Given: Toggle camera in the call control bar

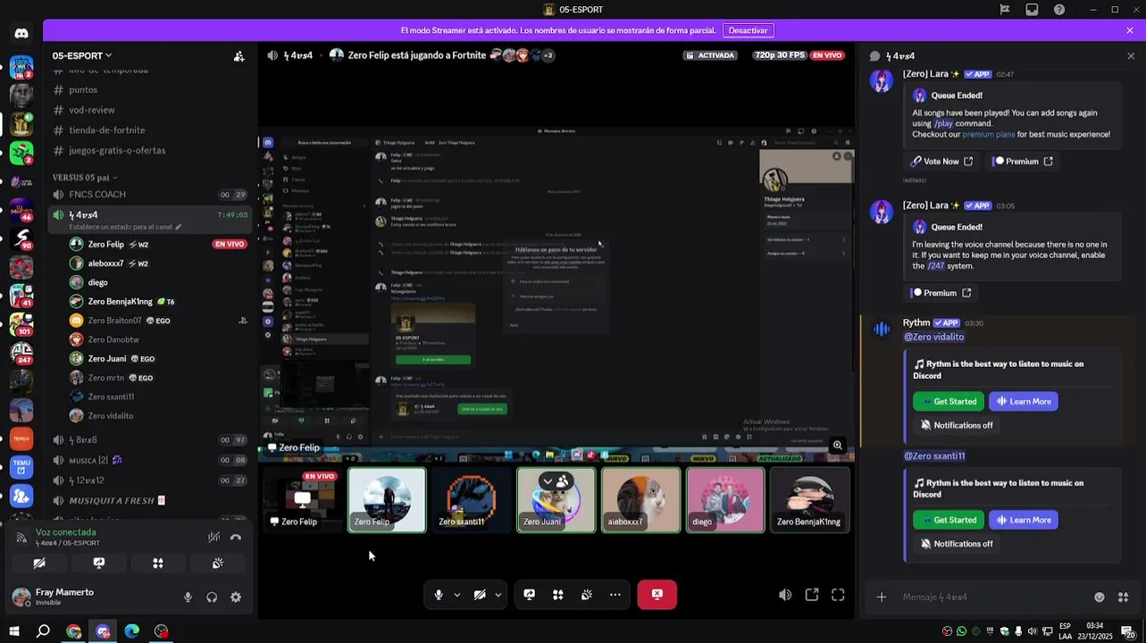Looking at the screenshot, I should 480,595.
